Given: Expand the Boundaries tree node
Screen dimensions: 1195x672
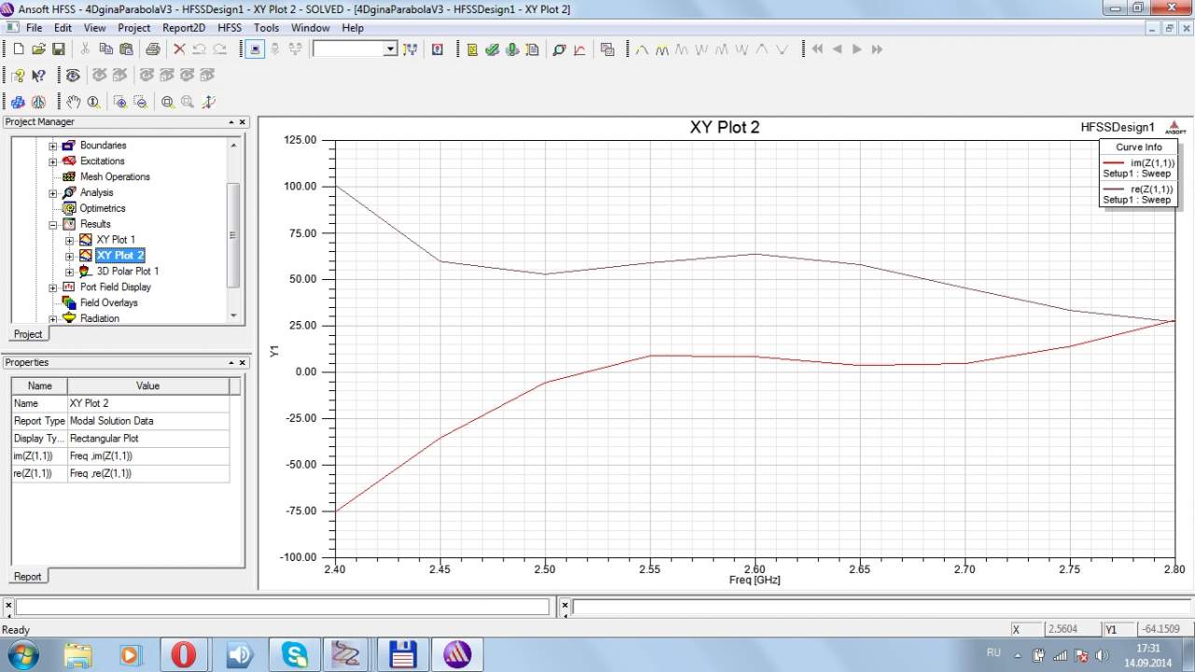Looking at the screenshot, I should coord(53,146).
